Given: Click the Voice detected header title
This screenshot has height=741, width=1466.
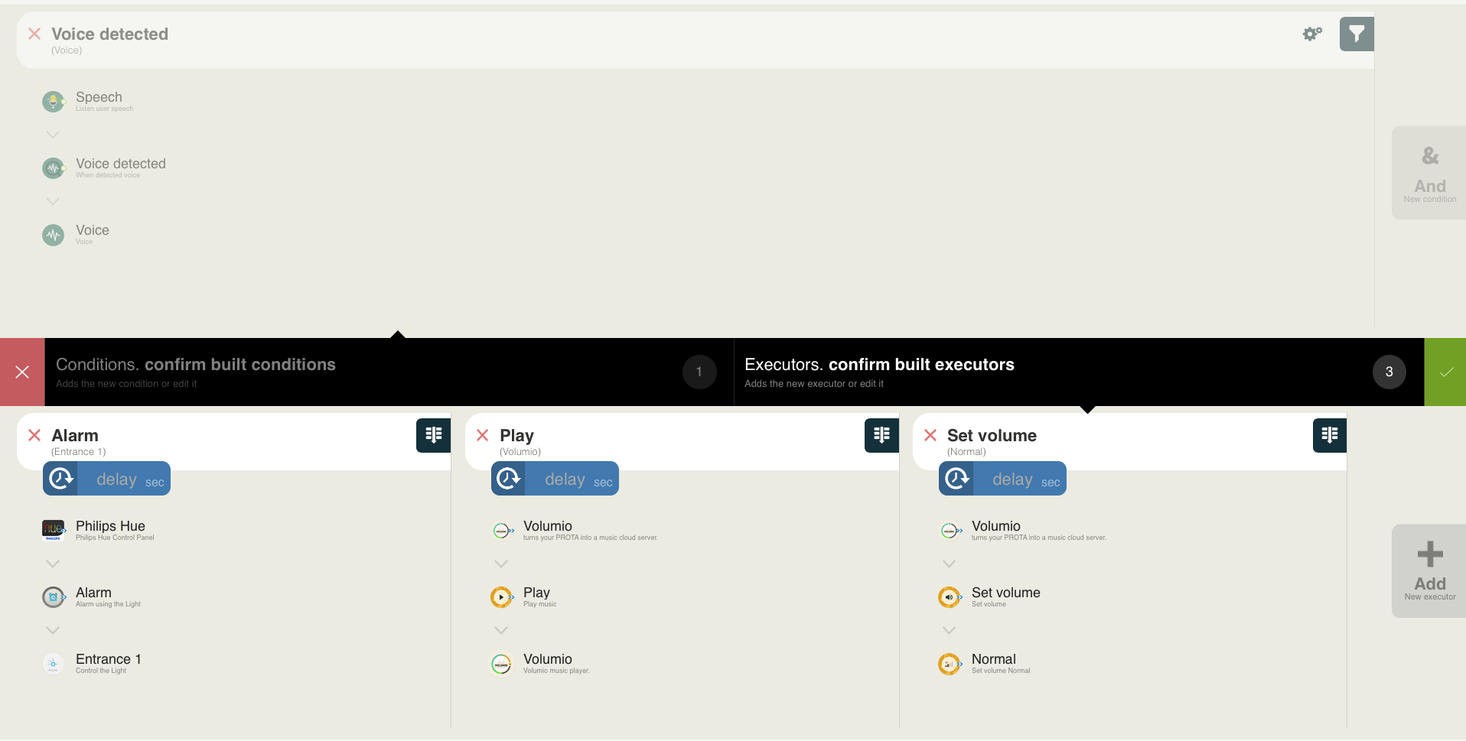Looking at the screenshot, I should coord(109,34).
